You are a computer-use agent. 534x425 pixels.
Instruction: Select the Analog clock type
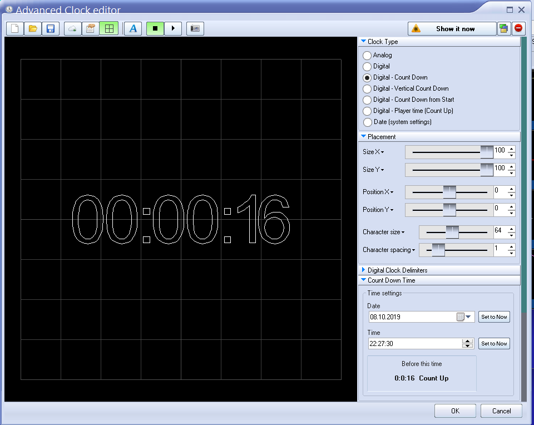367,56
